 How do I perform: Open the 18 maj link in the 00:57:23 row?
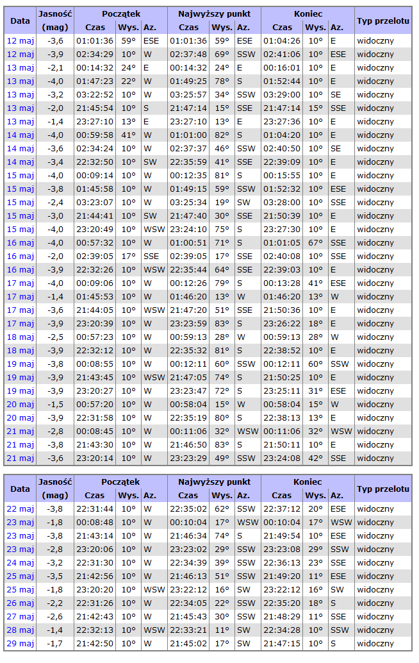pyautogui.click(x=21, y=337)
